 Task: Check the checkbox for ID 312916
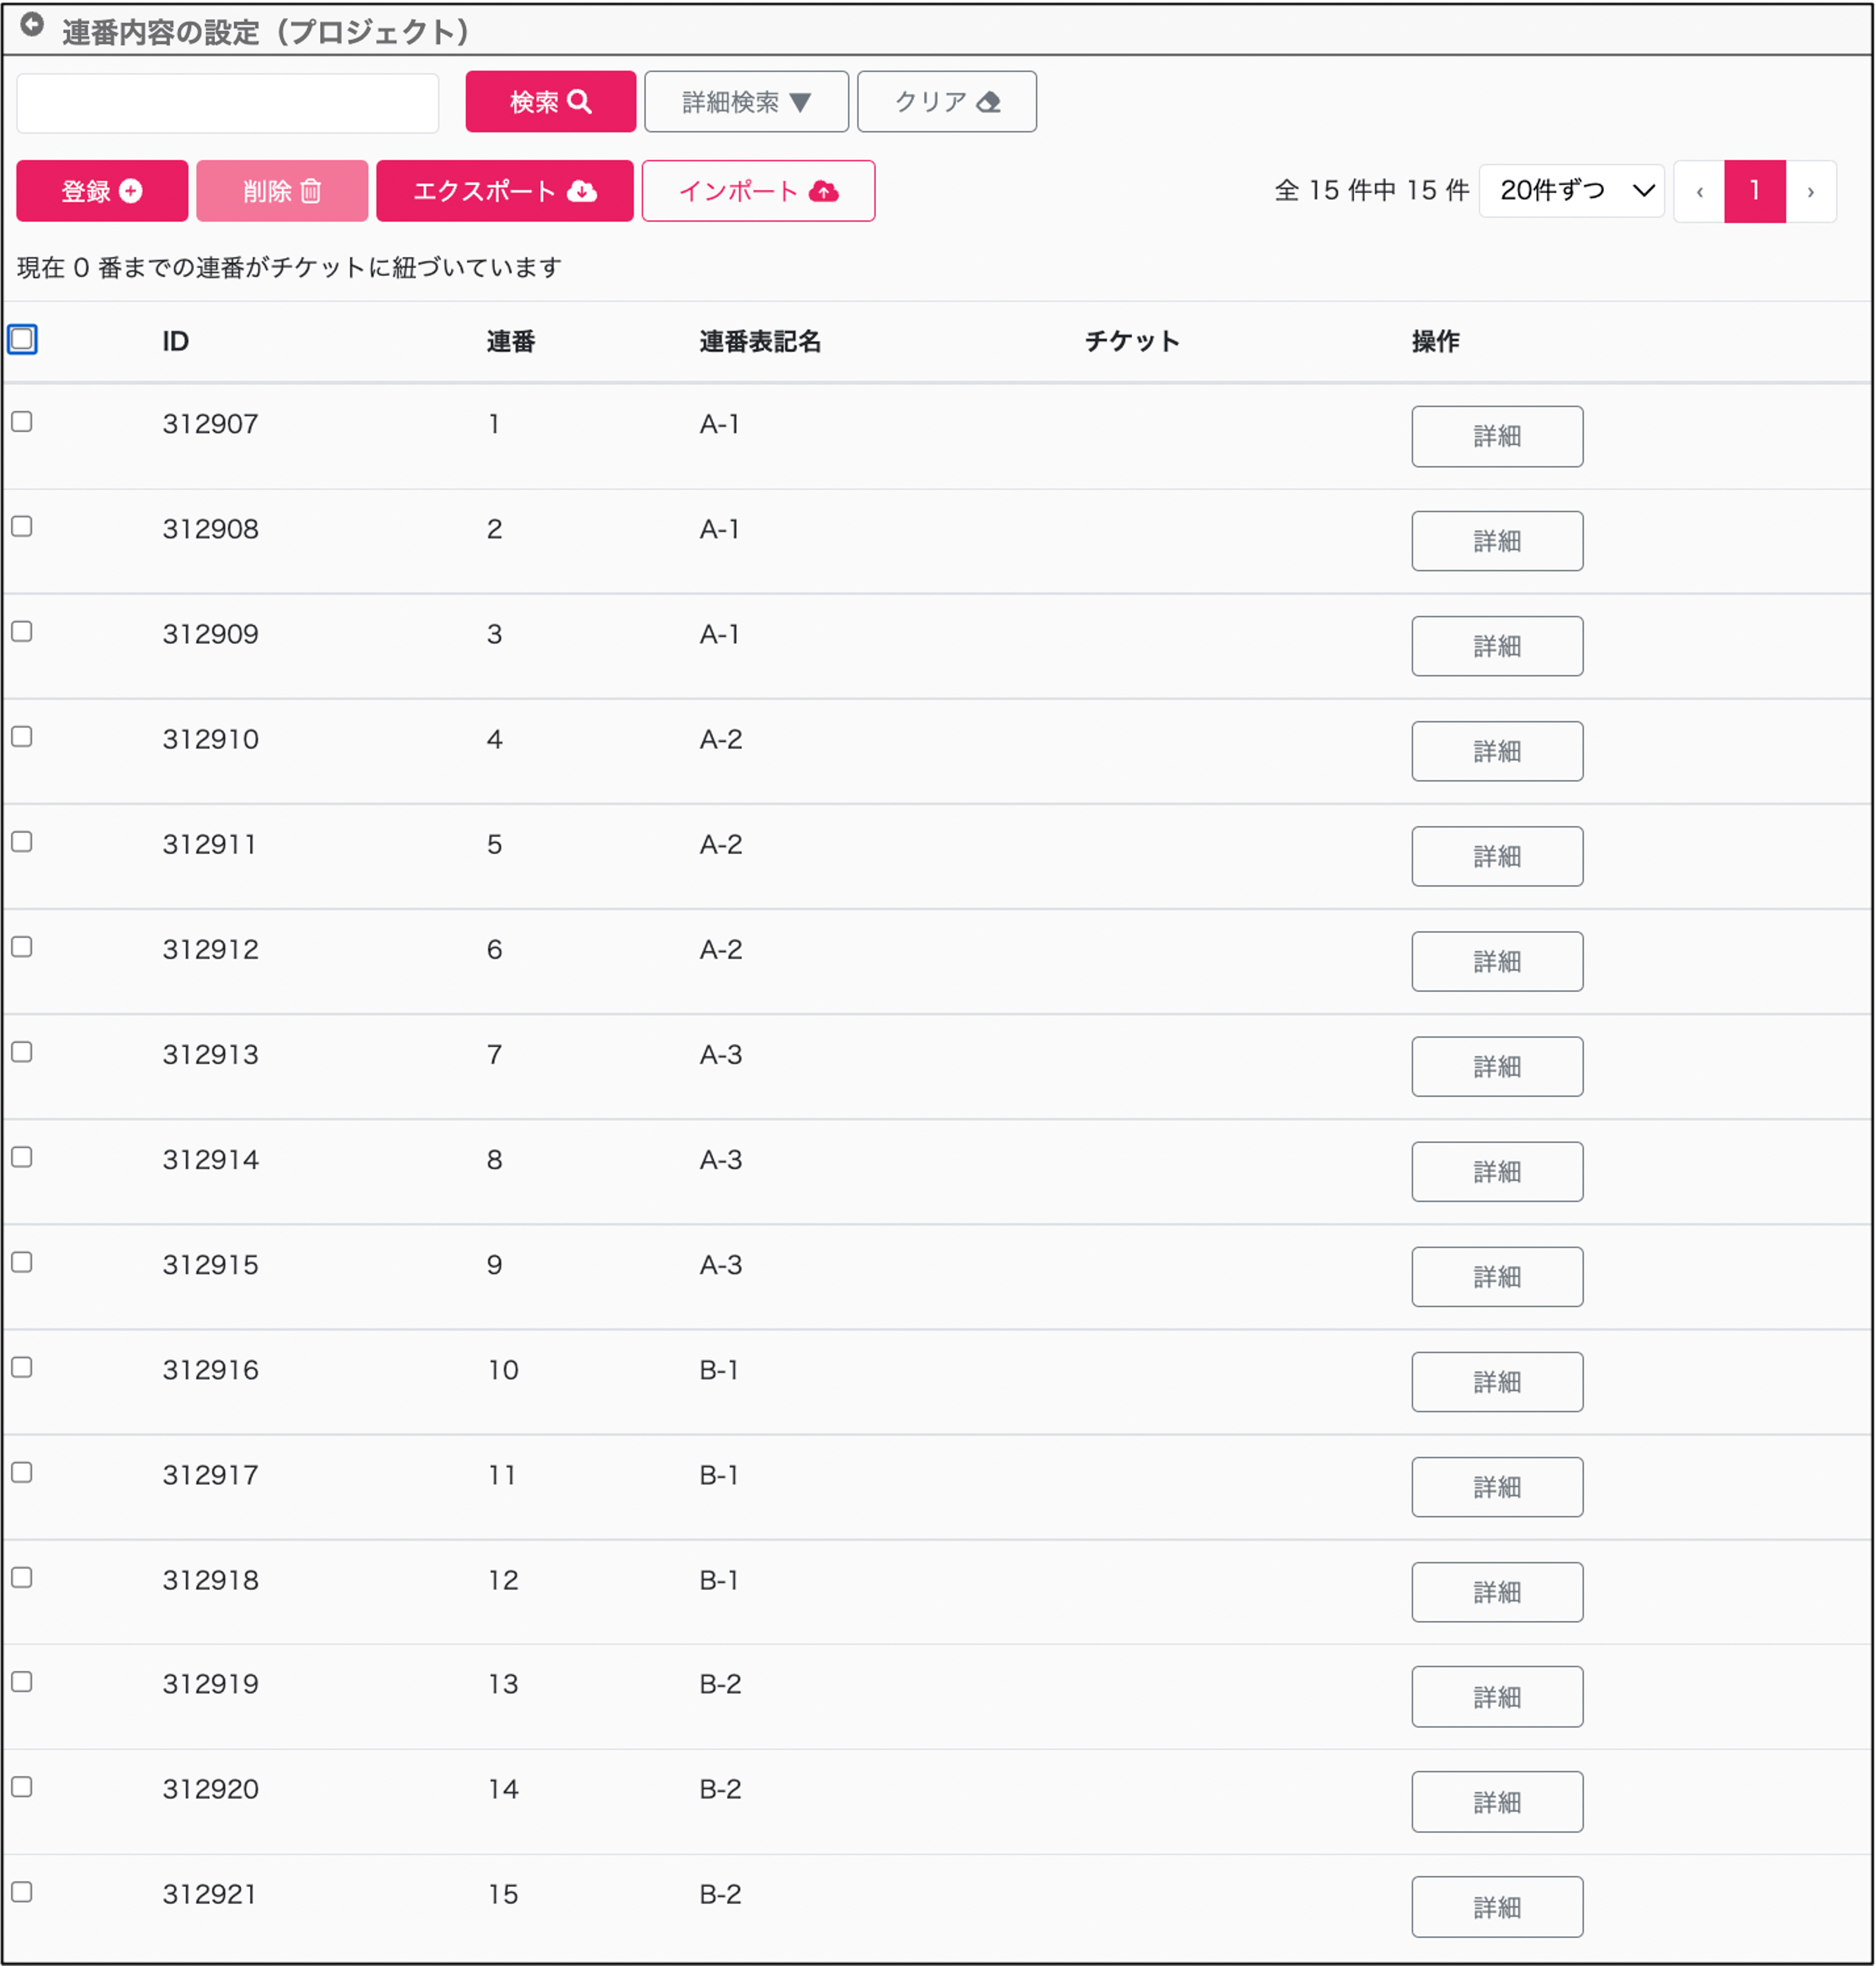click(x=22, y=1367)
